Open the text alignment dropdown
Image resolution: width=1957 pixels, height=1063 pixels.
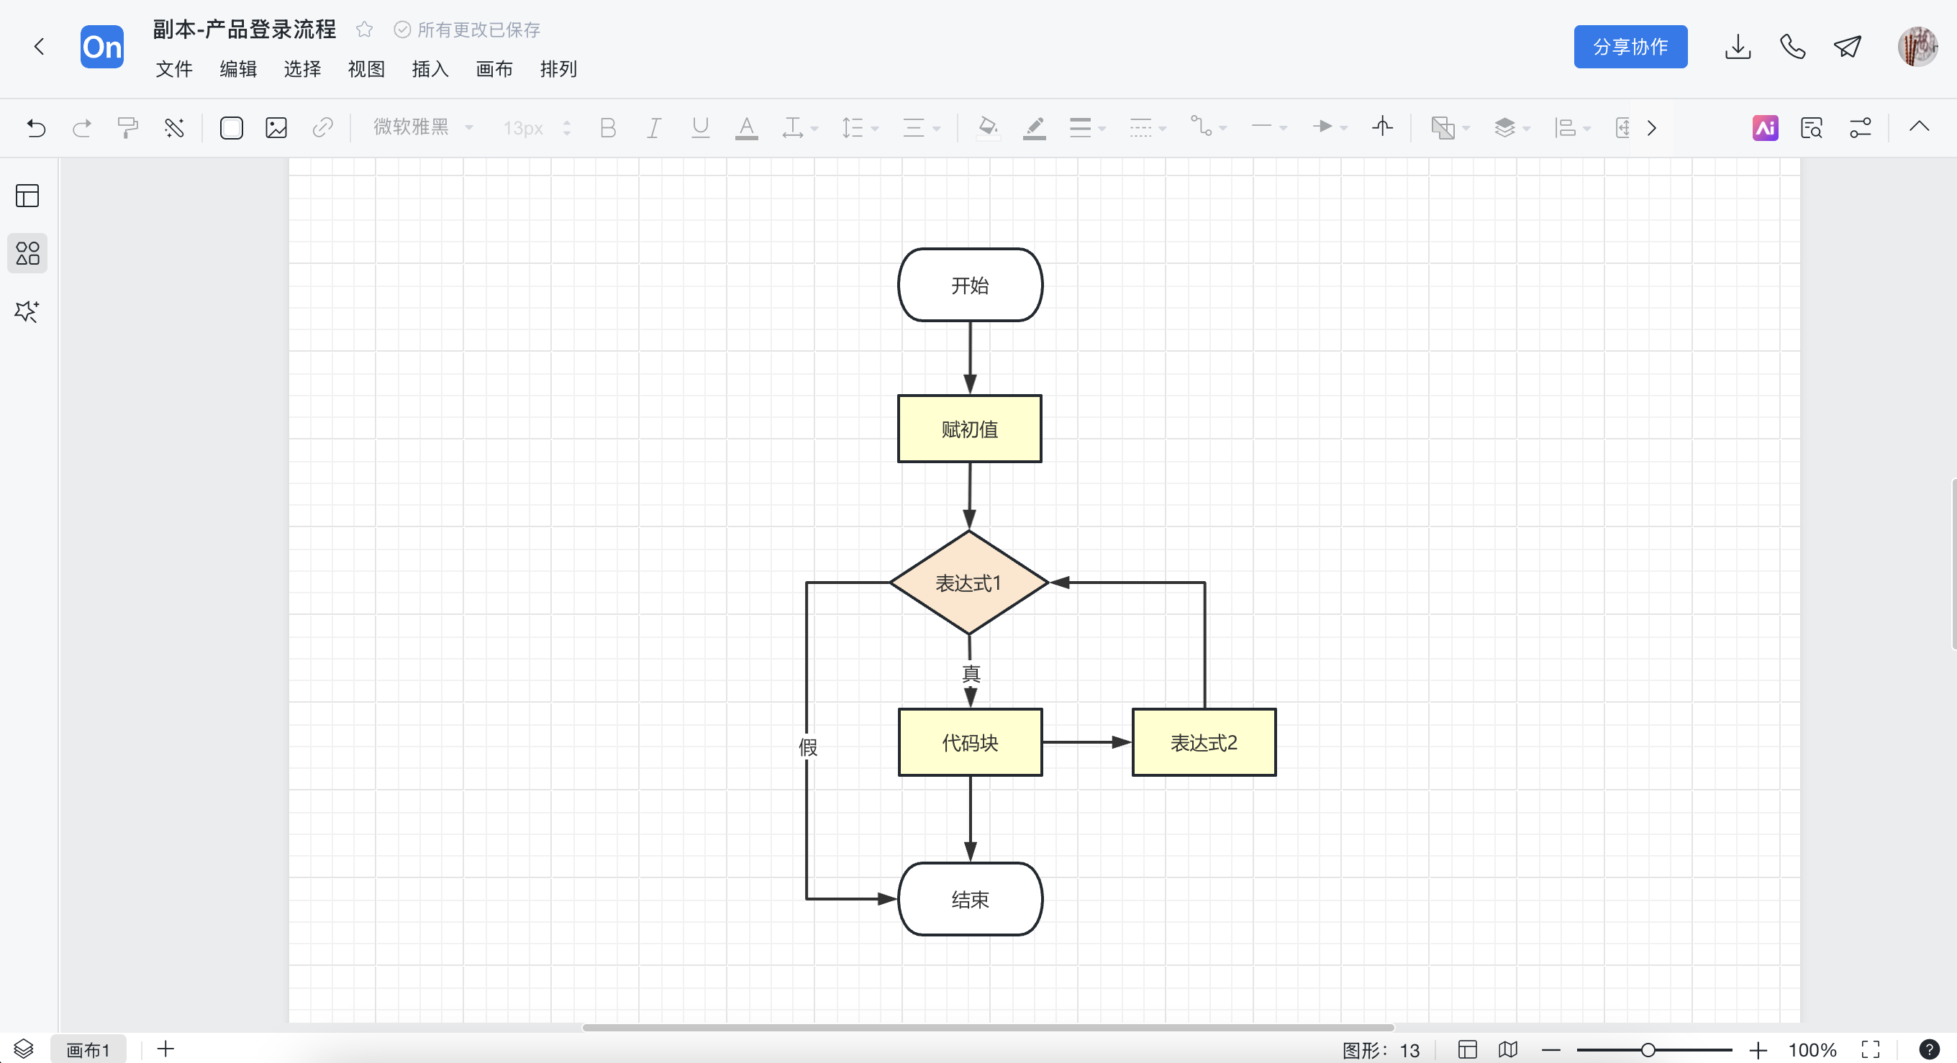coord(921,127)
